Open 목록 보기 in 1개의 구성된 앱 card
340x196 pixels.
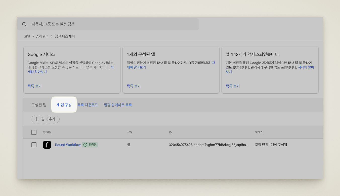tap(134, 86)
